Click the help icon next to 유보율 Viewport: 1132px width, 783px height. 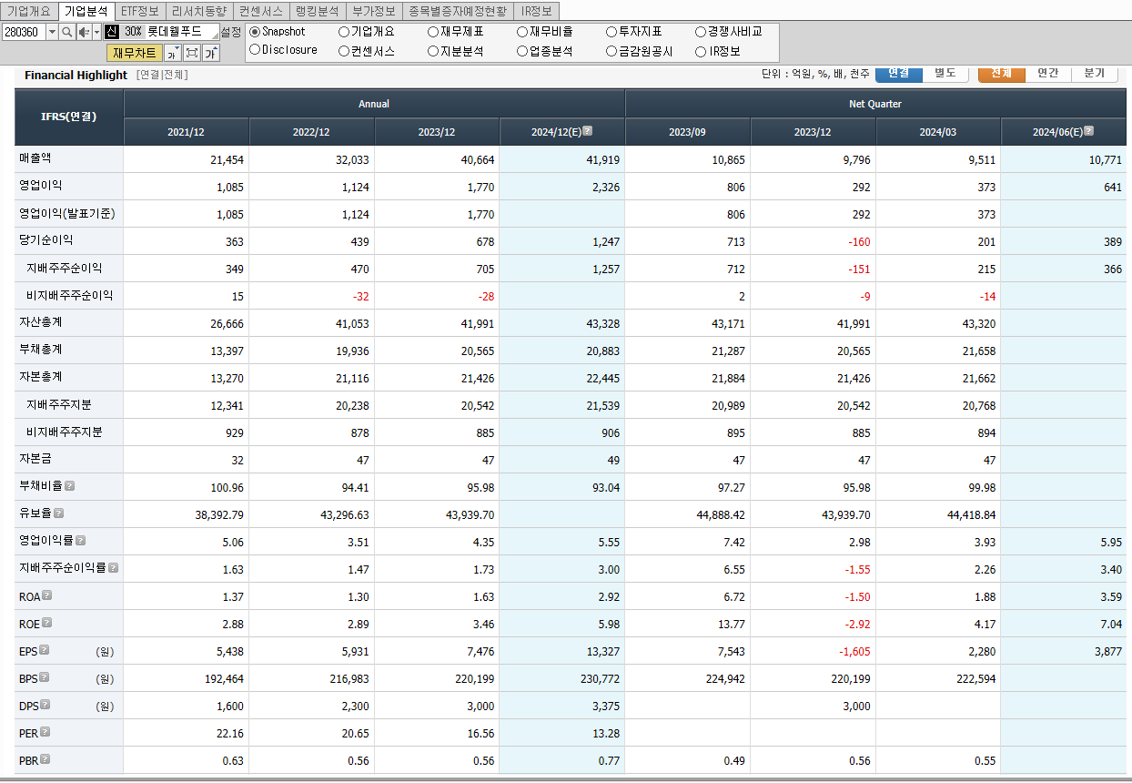(x=59, y=514)
